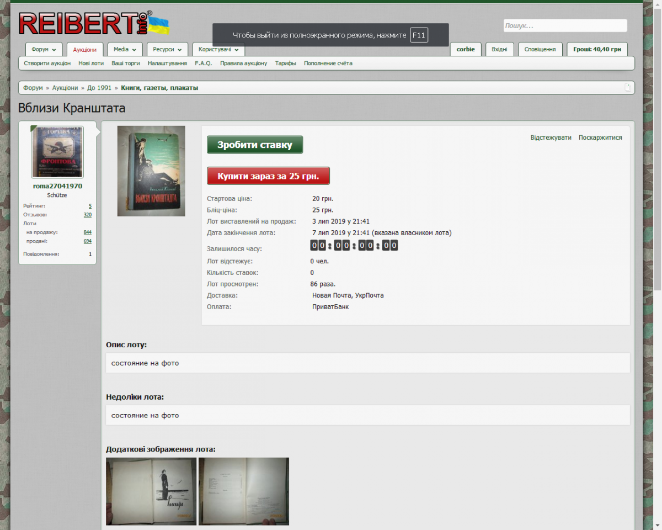The height and width of the screenshot is (530, 662).
Task: Click the 320 reviews count
Action: 88,214
